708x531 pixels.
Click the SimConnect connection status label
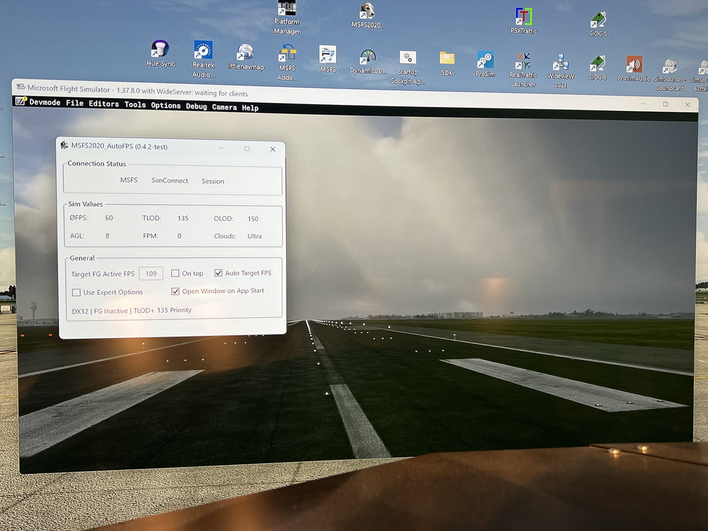(x=170, y=180)
